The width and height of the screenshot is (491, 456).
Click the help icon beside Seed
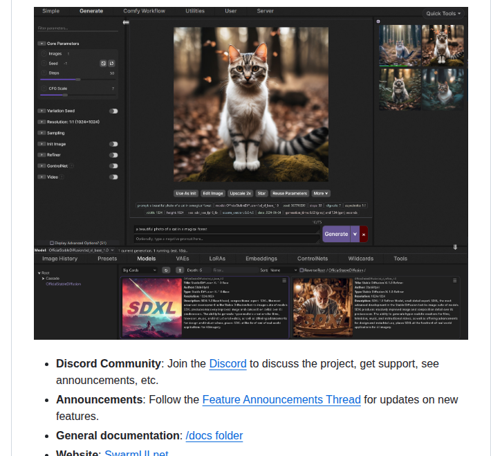44,63
